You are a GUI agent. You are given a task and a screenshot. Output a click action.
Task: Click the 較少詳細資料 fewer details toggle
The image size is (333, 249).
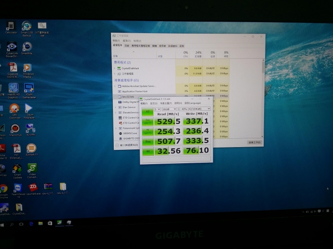coord(127,145)
